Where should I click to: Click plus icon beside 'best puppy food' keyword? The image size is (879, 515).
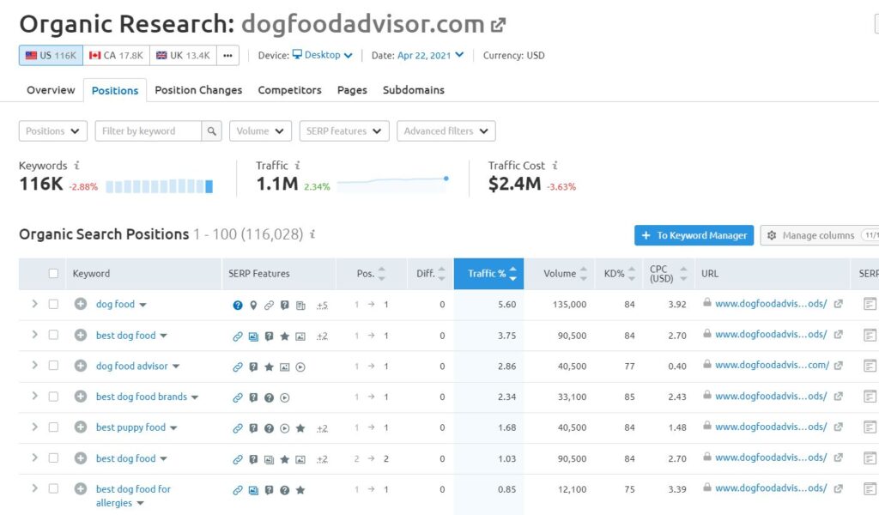tap(81, 427)
